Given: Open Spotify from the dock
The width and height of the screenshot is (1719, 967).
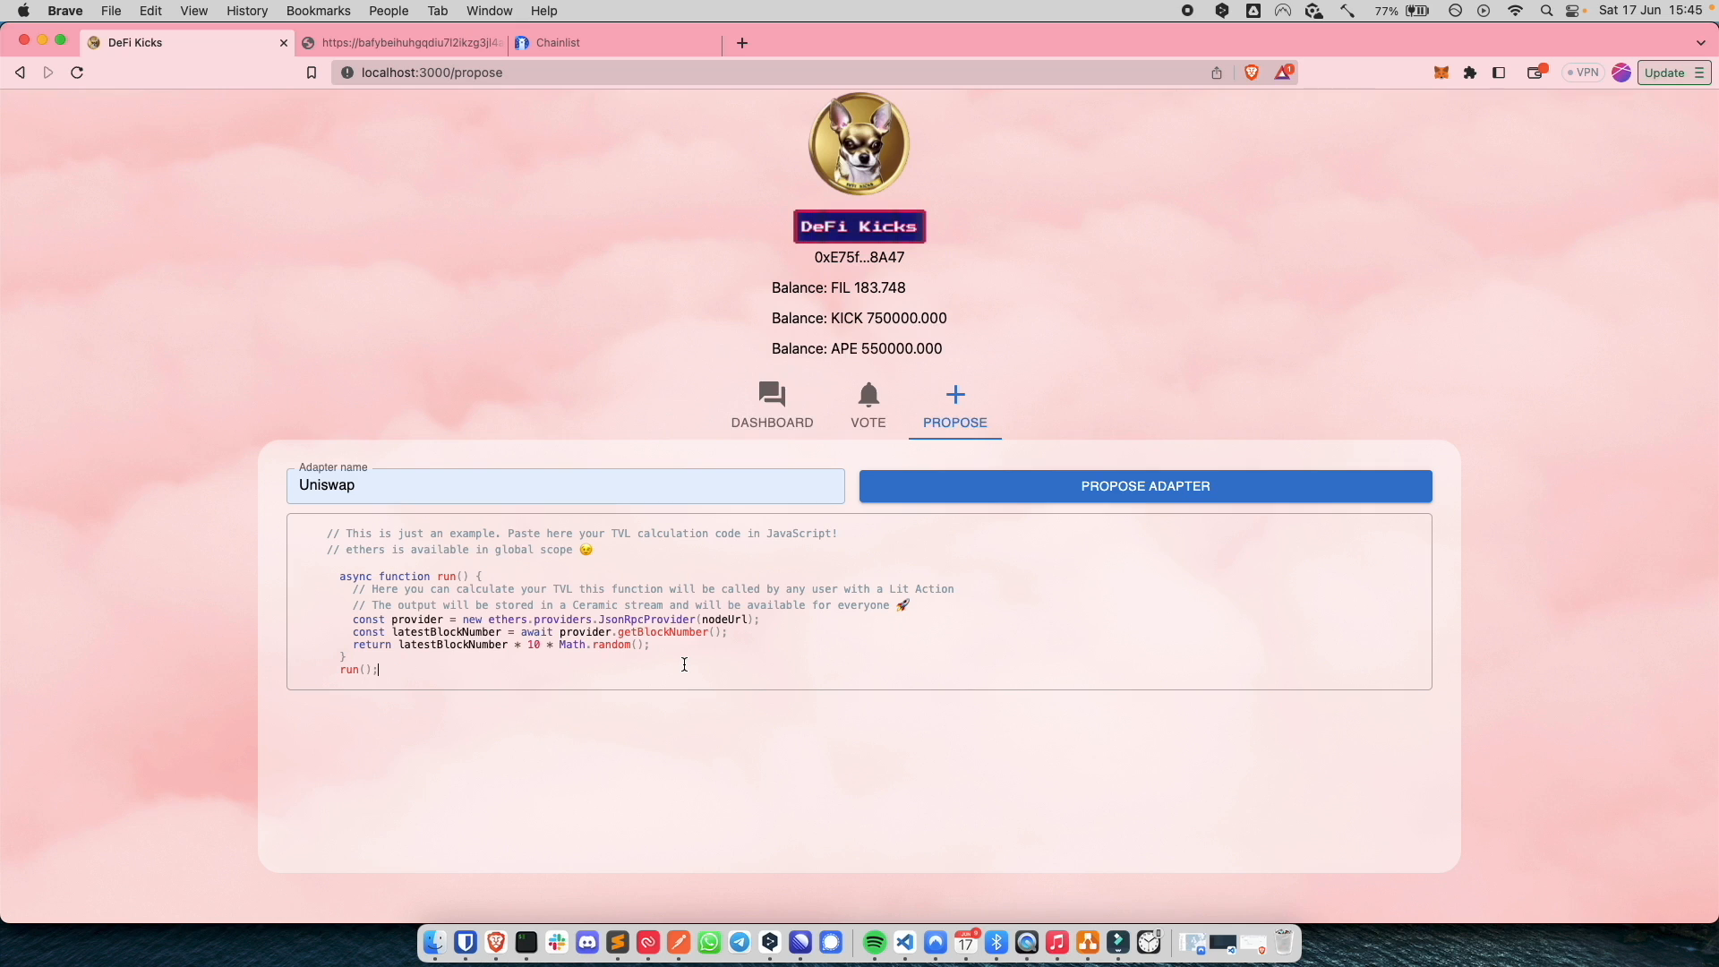Looking at the screenshot, I should coord(875,943).
